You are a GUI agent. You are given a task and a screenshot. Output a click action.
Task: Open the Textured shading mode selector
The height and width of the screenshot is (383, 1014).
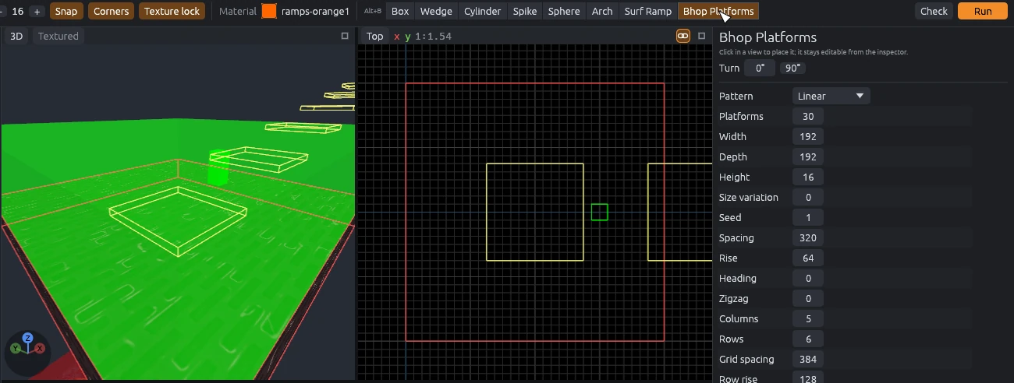(58, 36)
